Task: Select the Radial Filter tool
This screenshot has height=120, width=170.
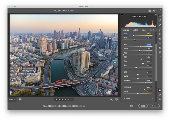Action: tap(160, 39)
